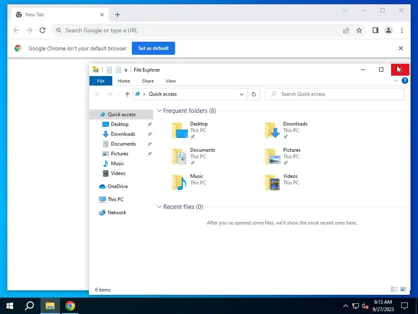Click Quick access breadcrumb in address bar
The image size is (418, 314).
tap(162, 94)
